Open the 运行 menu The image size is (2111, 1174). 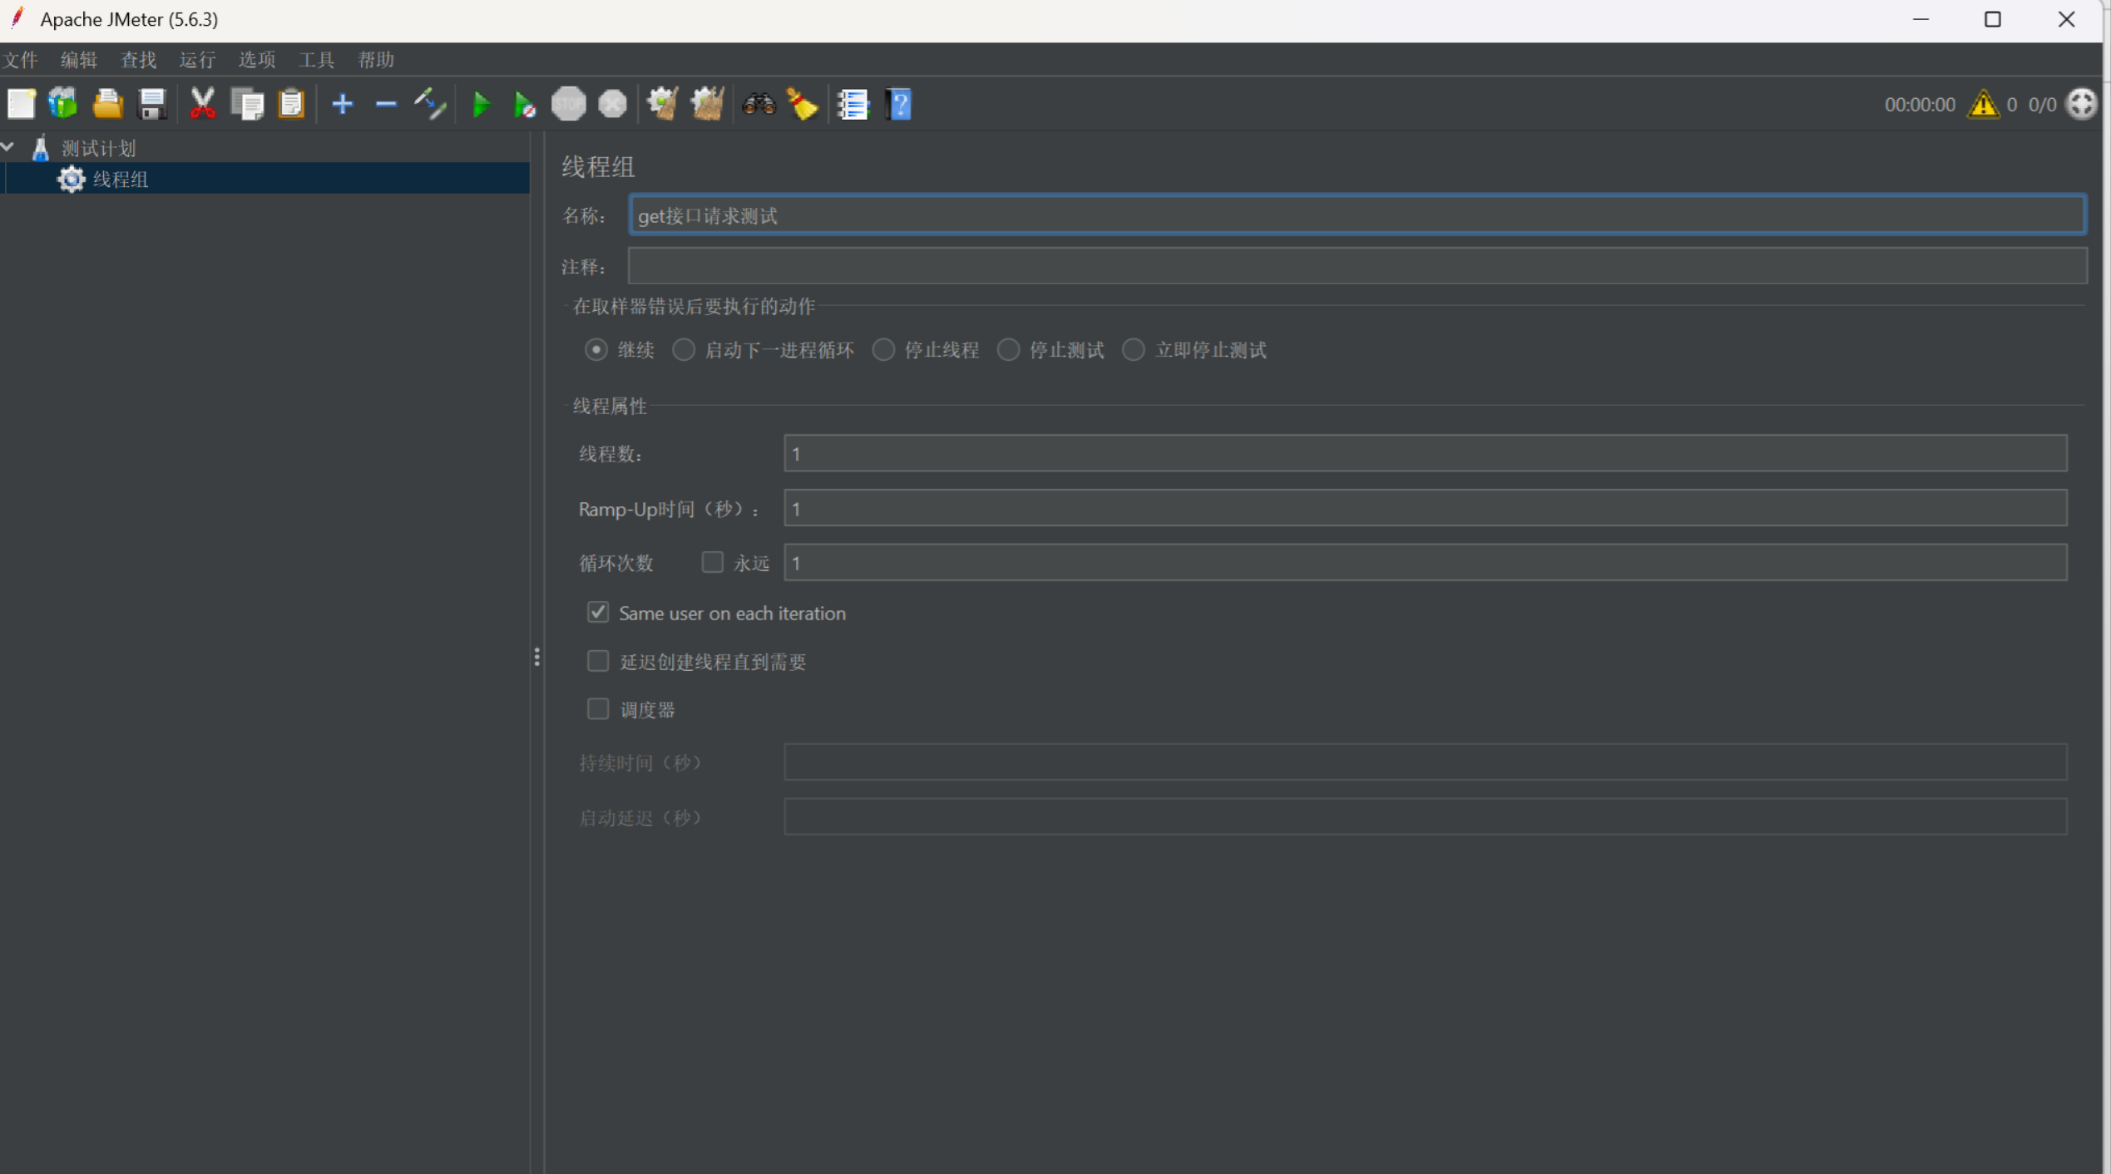(197, 60)
